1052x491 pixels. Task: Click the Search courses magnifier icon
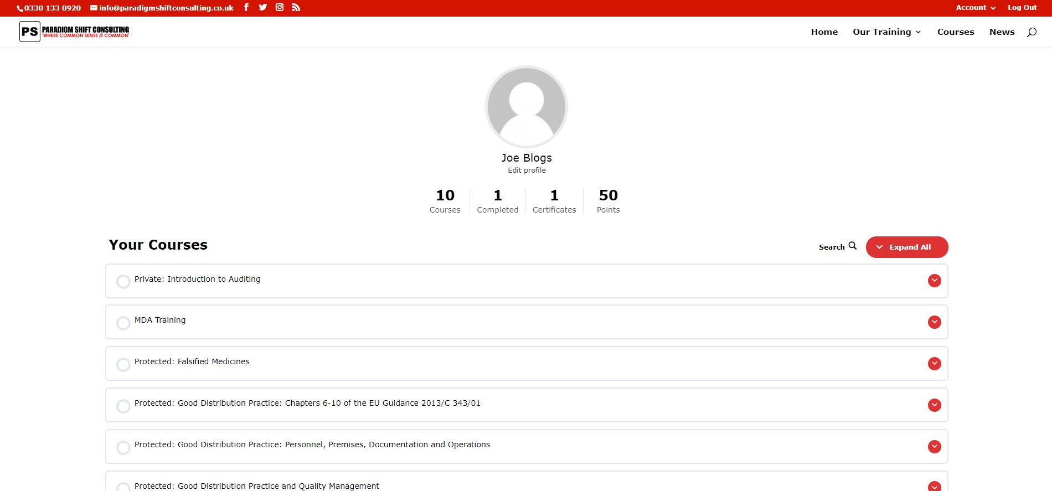tap(853, 246)
